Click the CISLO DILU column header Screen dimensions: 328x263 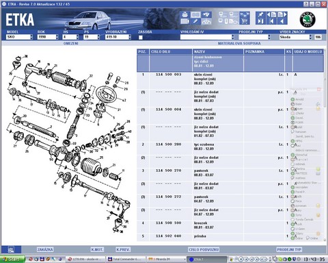171,51
